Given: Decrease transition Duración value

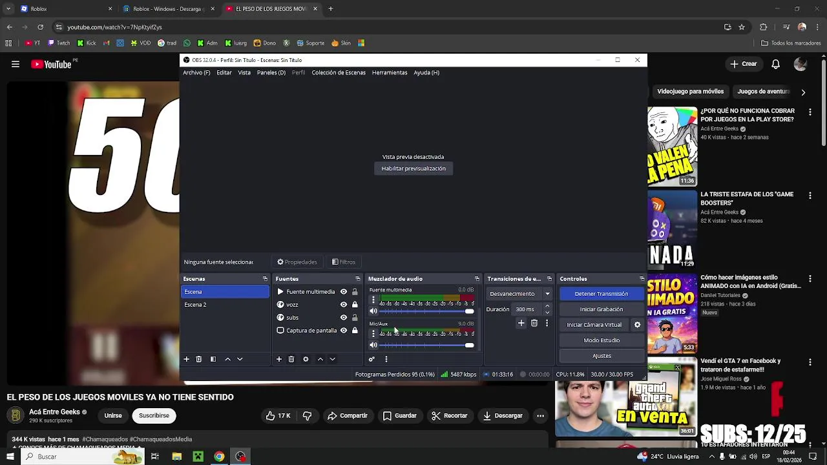Looking at the screenshot, I should pyautogui.click(x=547, y=313).
